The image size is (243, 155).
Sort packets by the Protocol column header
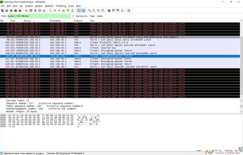78,21
